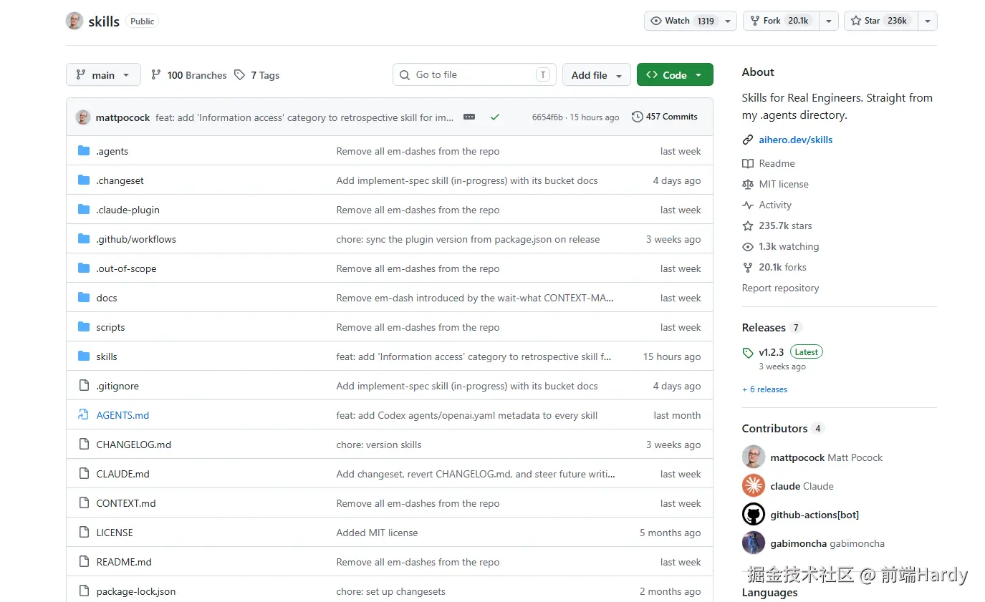985x602 pixels.
Task: Click the .gitignore file icon
Action: coord(84,386)
